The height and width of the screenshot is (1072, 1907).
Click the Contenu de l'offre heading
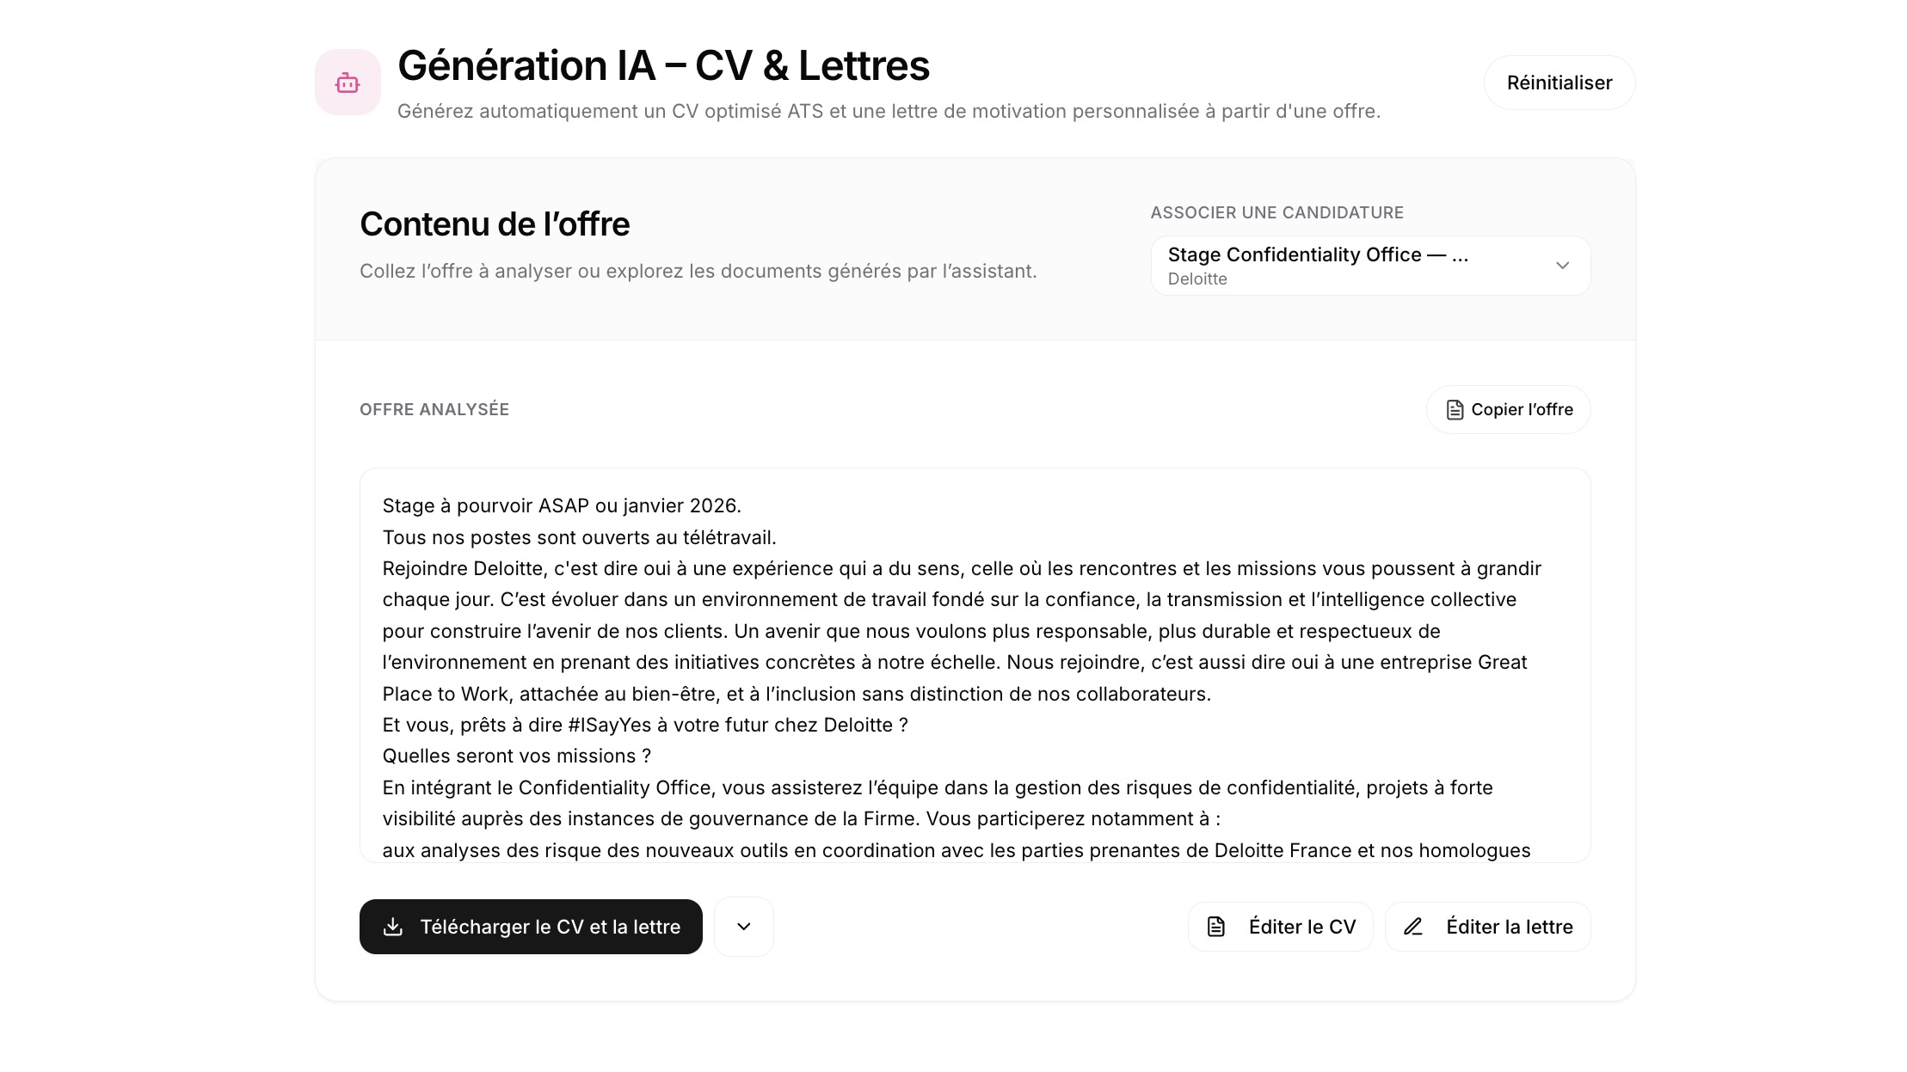pyautogui.click(x=495, y=224)
